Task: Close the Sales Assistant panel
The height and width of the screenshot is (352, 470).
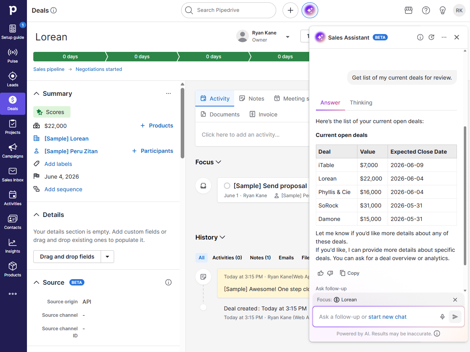Action: pyautogui.click(x=457, y=37)
